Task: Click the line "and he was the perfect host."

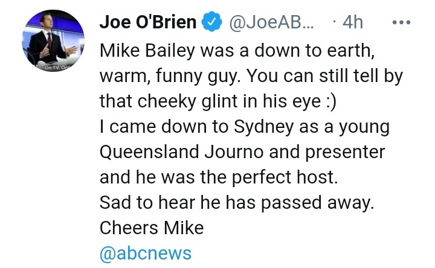Action: (216, 179)
